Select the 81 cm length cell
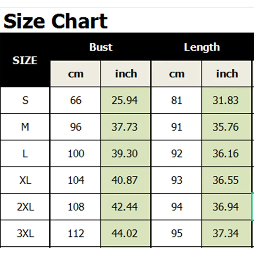Image resolution: width=254 pixels, height=254 pixels. point(177,100)
